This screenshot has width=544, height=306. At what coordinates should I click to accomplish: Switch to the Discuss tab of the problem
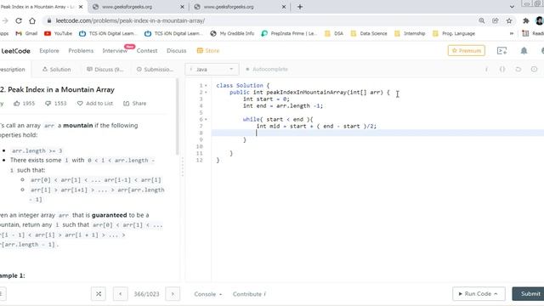pyautogui.click(x=105, y=70)
